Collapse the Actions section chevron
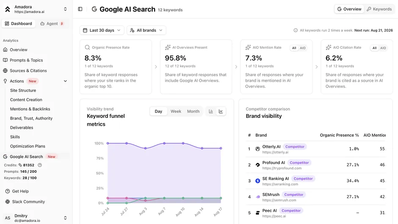Image resolution: width=398 pixels, height=224 pixels. [65, 81]
